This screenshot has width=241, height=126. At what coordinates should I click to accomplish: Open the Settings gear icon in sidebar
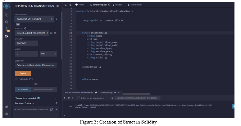tap(7, 114)
